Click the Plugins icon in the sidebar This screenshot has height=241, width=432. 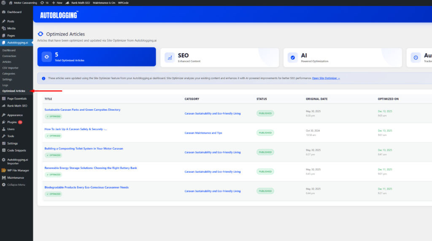(x=4, y=122)
